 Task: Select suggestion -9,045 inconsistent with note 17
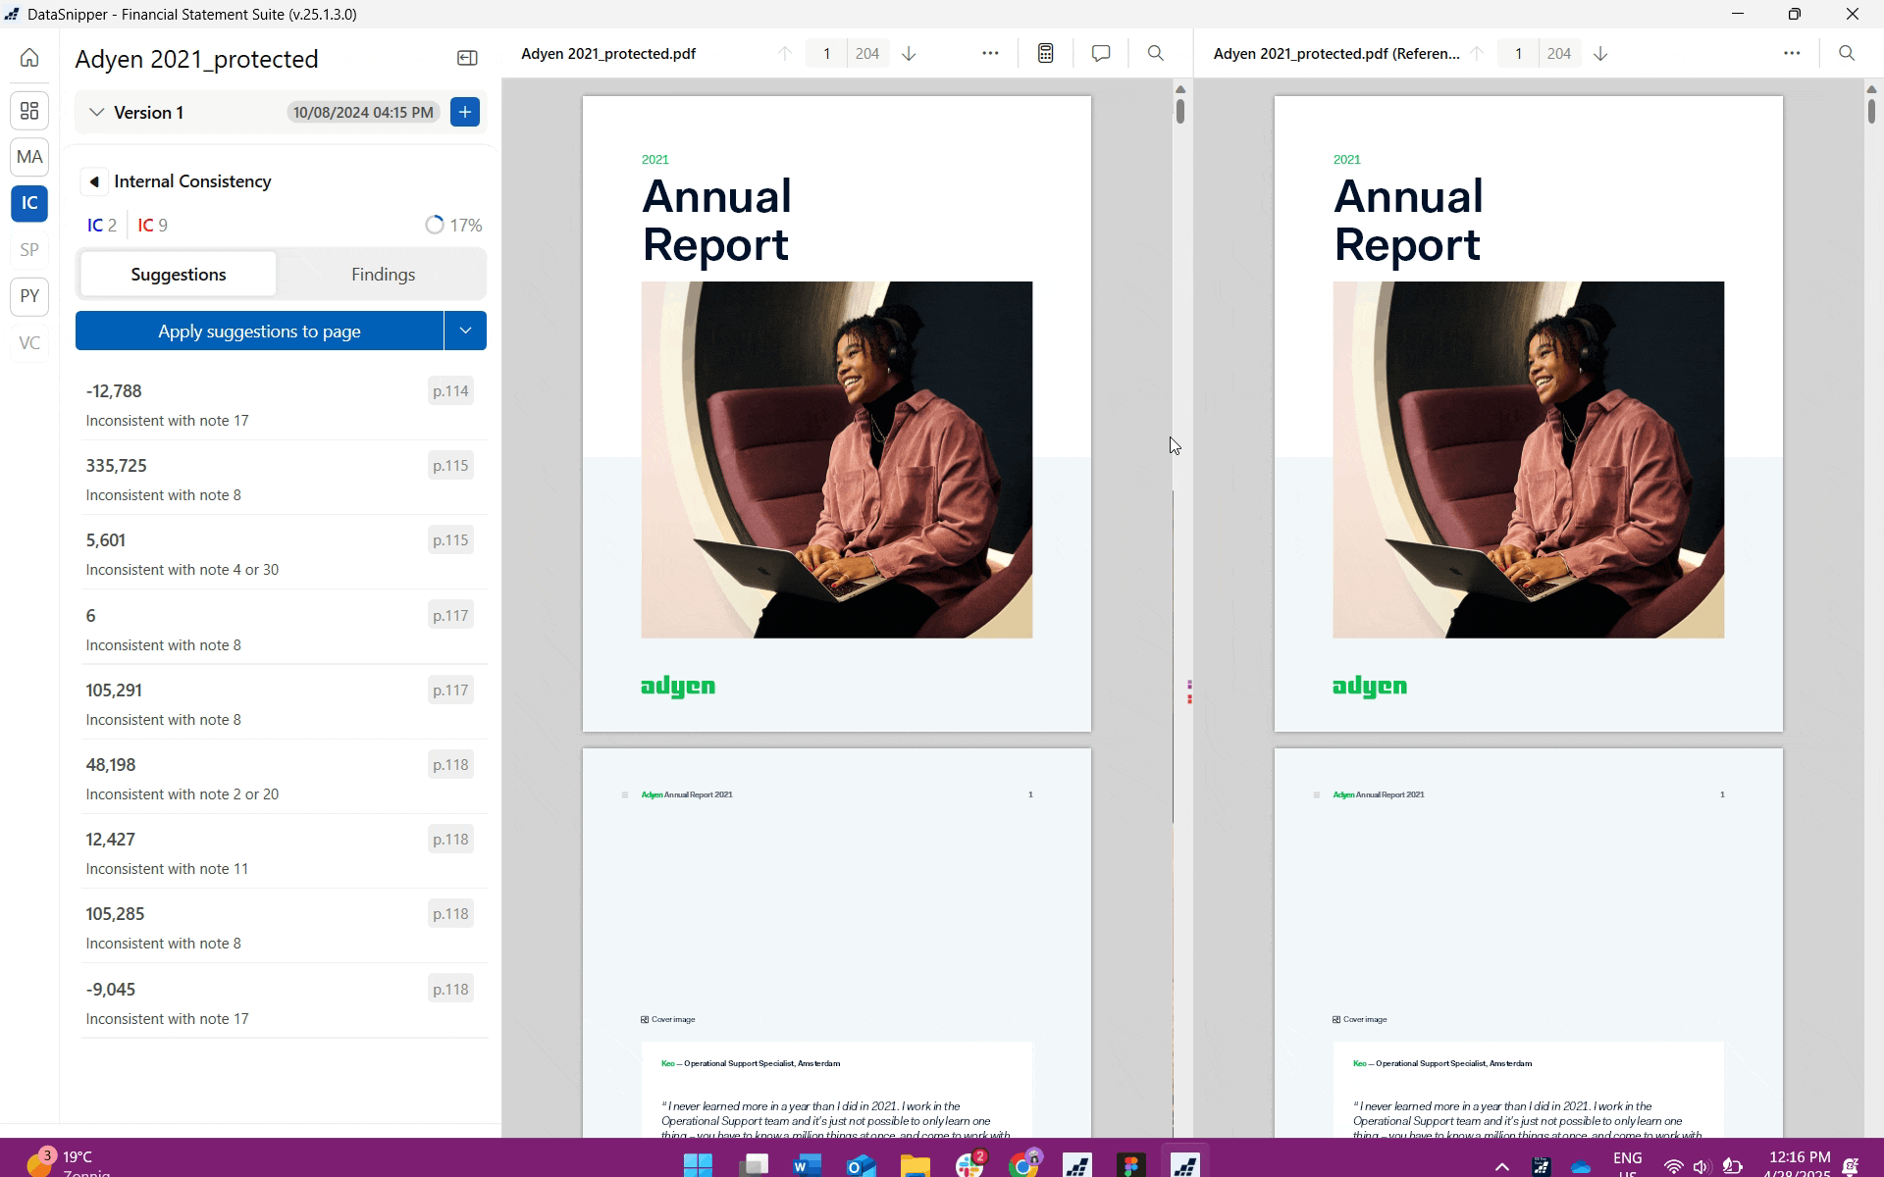(281, 1002)
